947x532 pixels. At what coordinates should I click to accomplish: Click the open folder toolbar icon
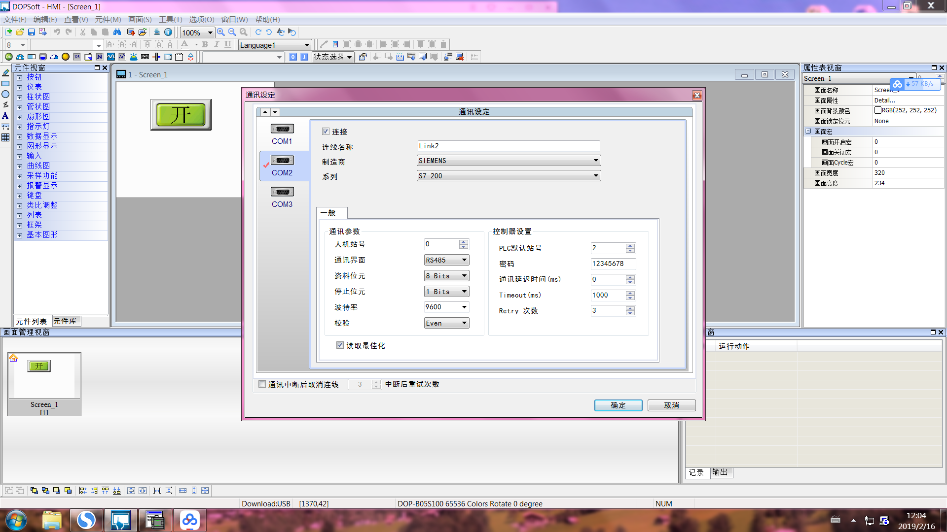pyautogui.click(x=20, y=32)
